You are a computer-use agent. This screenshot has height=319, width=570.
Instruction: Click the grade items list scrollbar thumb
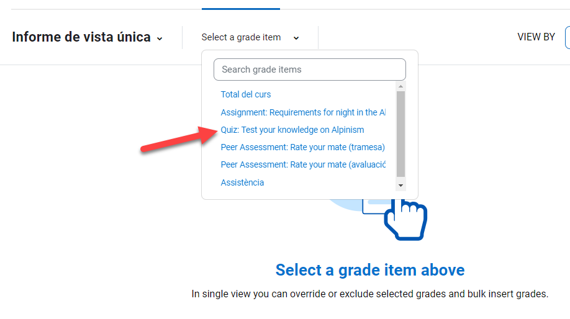[x=400, y=133]
